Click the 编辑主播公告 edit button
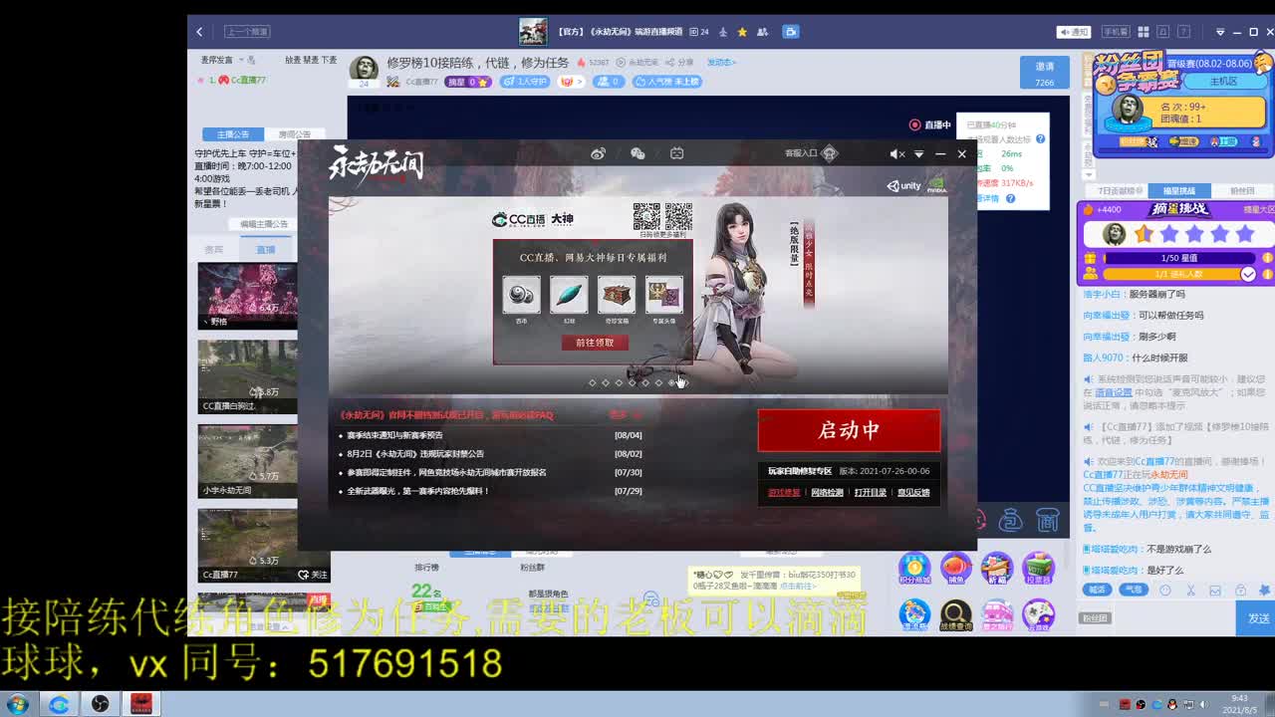Screen dimensions: 1275x717 click(264, 224)
